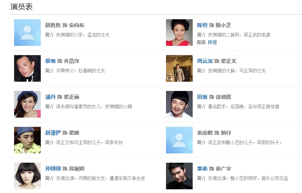Viewport: 302px width, 193px height.
Task: Click the 演员表 section heading
Action: [x=21, y=7]
